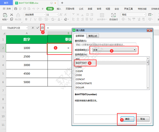Center text horizontally icon
Viewport: 159px width, 132px height.
(x=78, y=19)
